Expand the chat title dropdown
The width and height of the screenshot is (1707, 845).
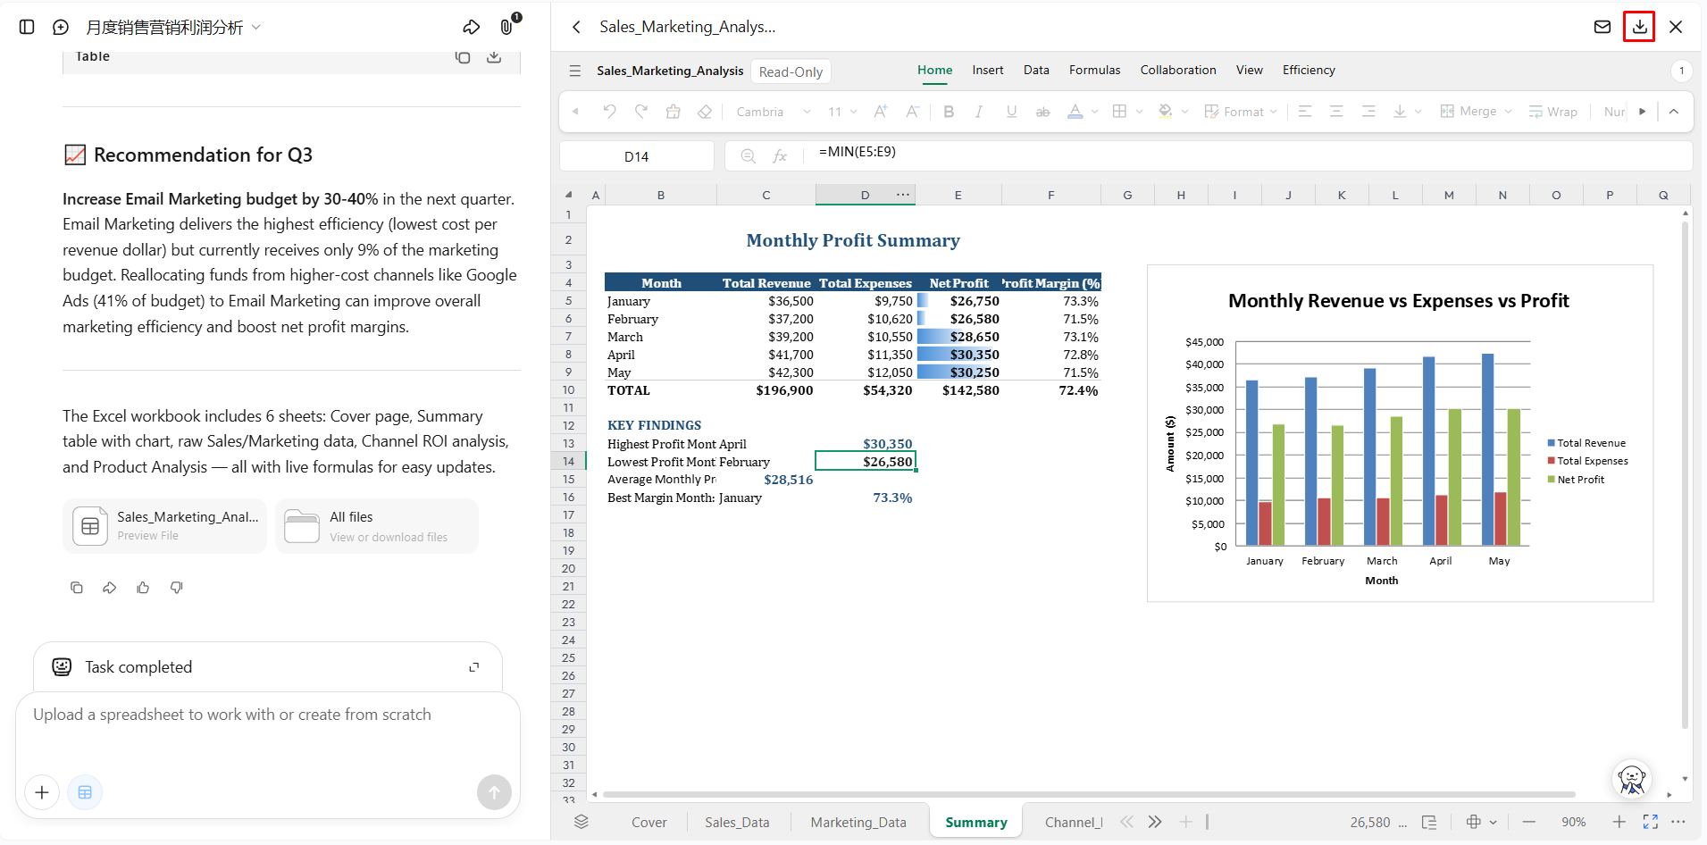point(256,27)
